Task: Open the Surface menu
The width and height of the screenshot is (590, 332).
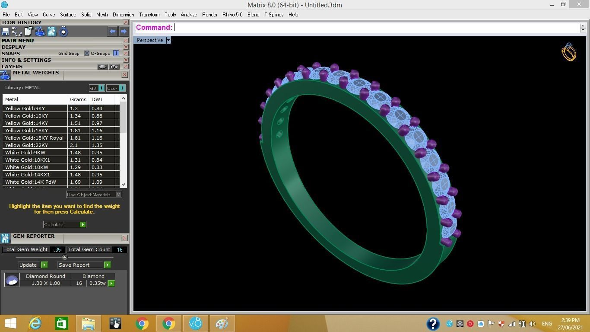Action: pos(68,15)
